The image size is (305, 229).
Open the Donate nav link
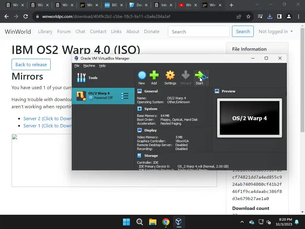pyautogui.click(x=152, y=32)
